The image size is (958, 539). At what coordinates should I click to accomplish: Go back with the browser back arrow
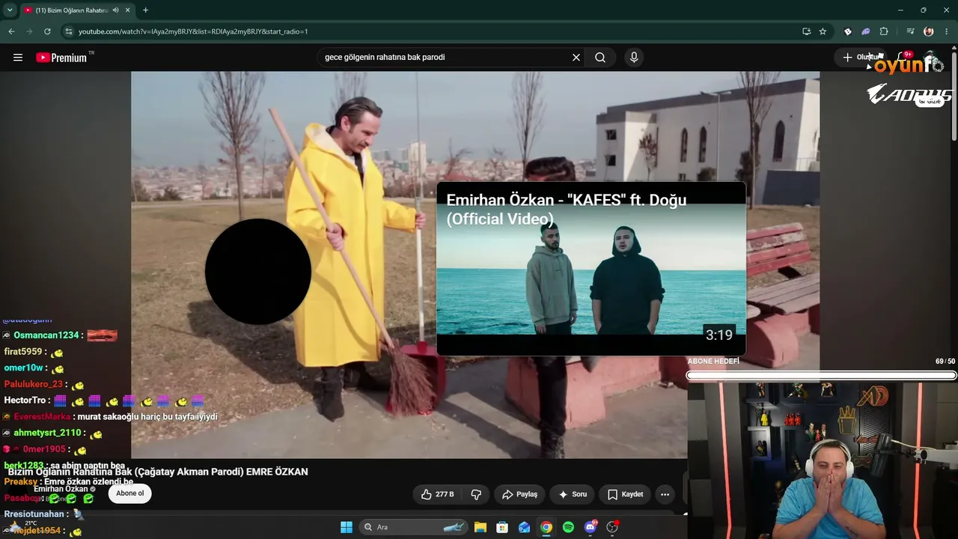pos(11,31)
